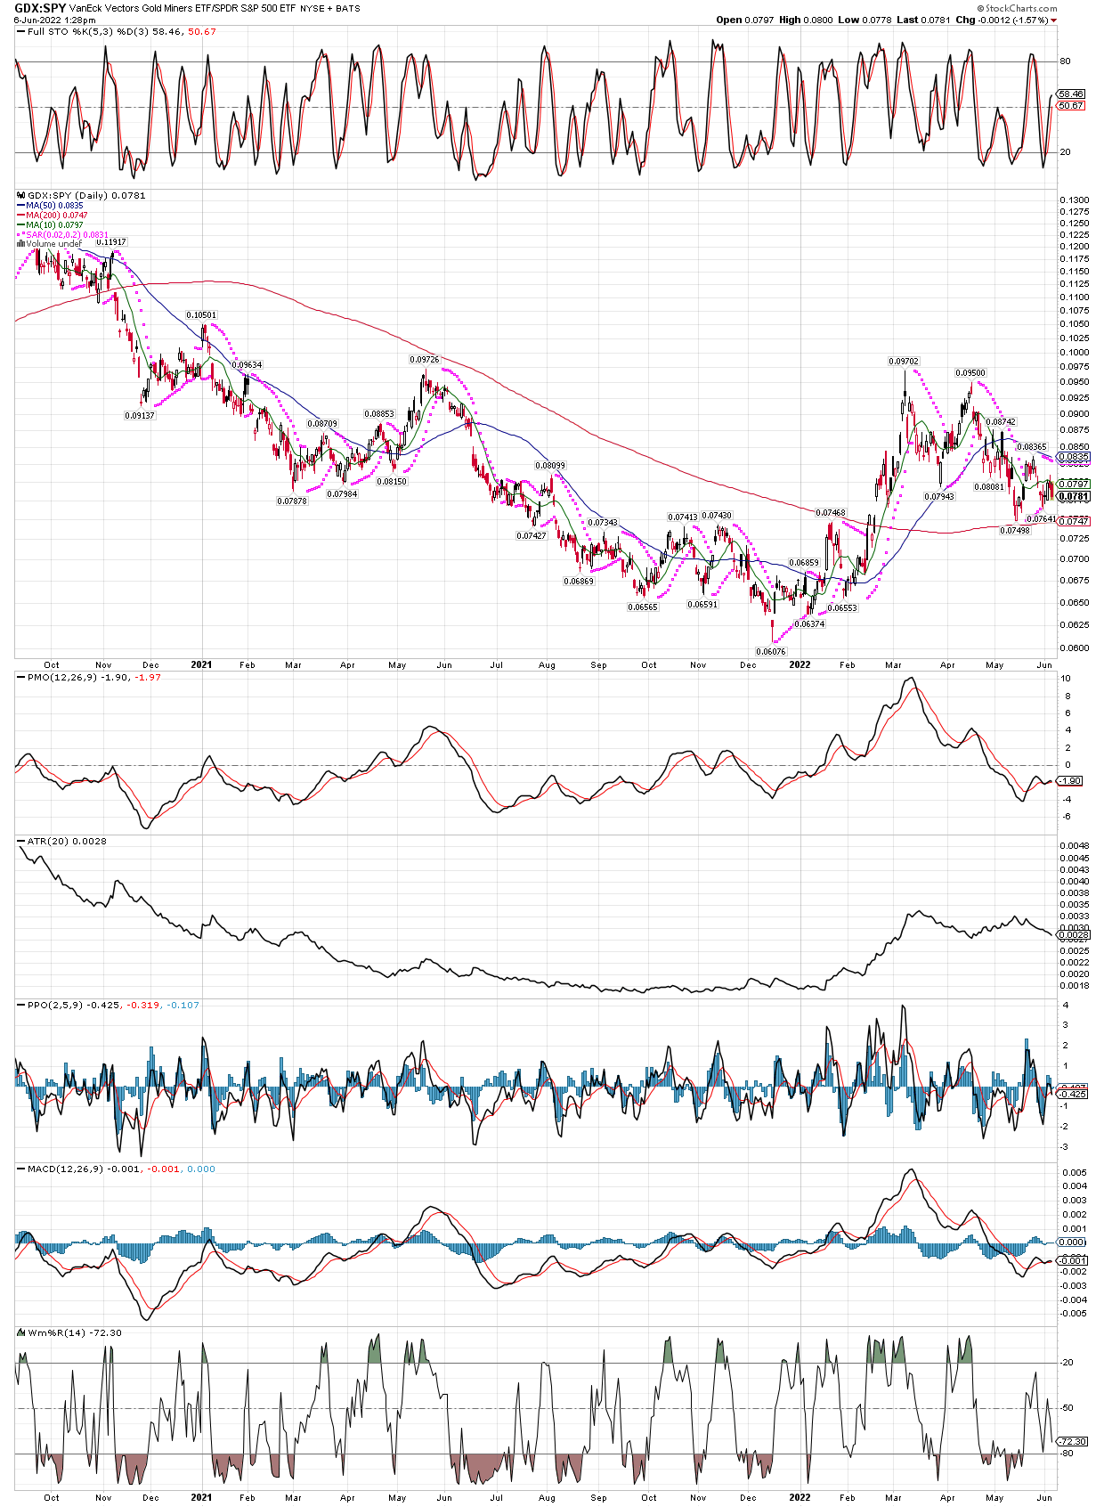Click the "0.08709" price label

click(322, 424)
